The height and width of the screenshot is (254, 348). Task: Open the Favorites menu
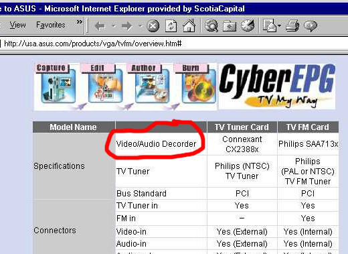(x=51, y=25)
